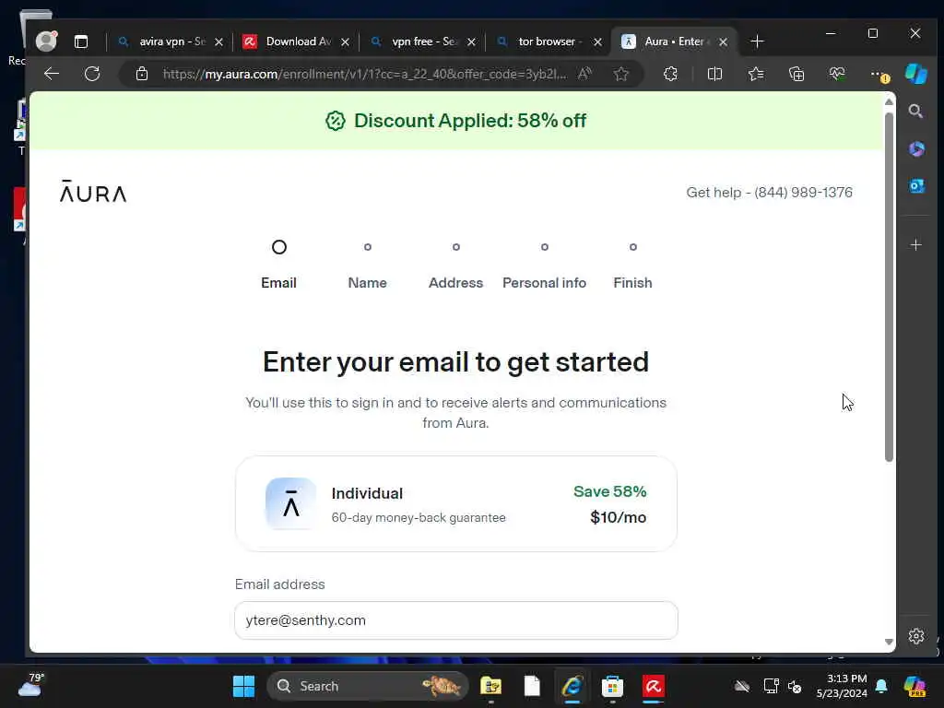
Task: Open Avira app from taskbar
Action: click(654, 686)
